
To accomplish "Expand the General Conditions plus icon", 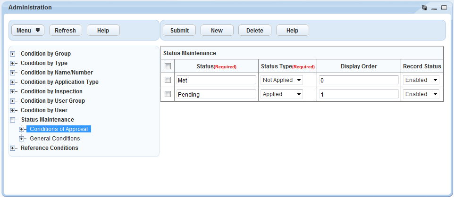I will pyautogui.click(x=21, y=139).
